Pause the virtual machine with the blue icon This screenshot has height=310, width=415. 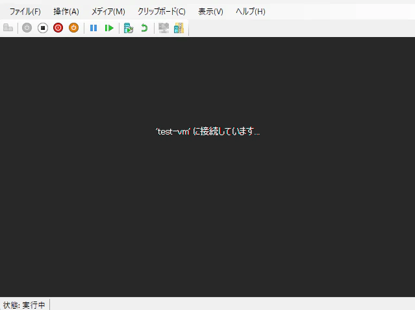tap(94, 28)
